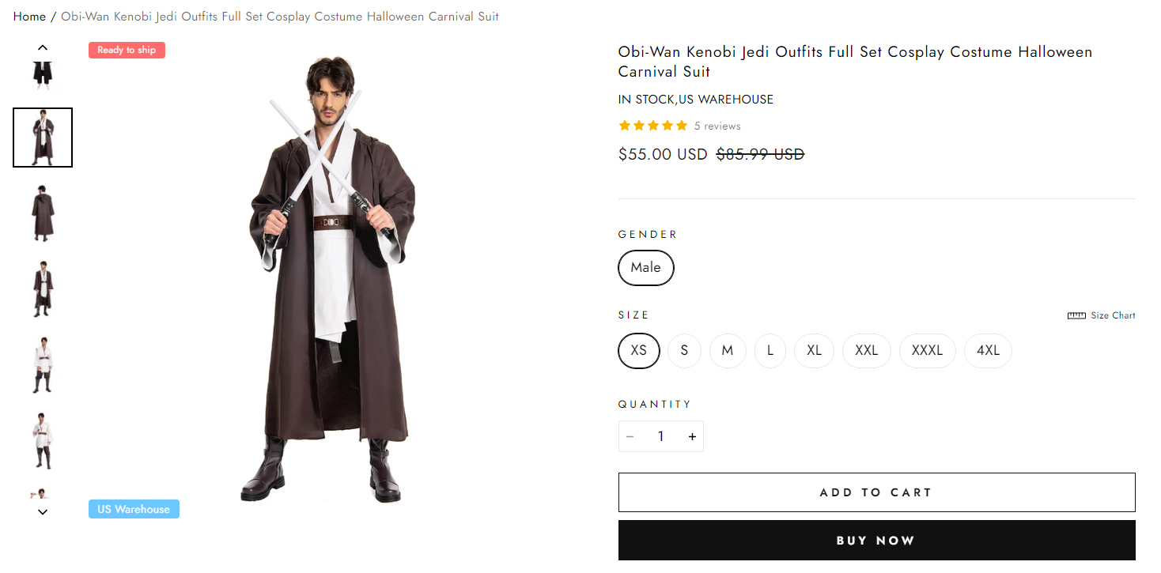Open the 5 reviews link
This screenshot has height=573, width=1161.
[x=717, y=126]
